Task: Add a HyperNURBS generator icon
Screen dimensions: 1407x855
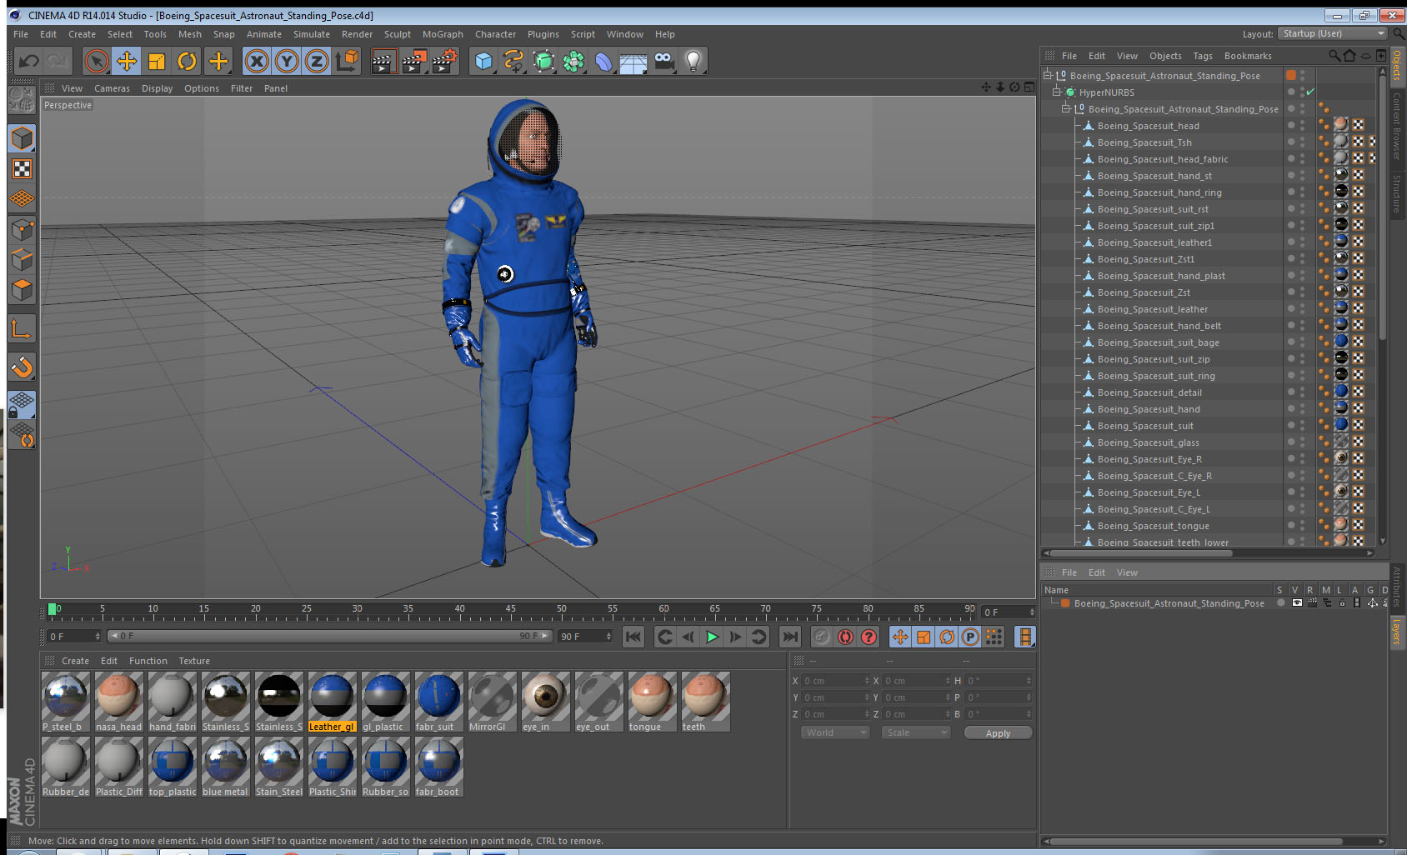Action: click(x=543, y=61)
